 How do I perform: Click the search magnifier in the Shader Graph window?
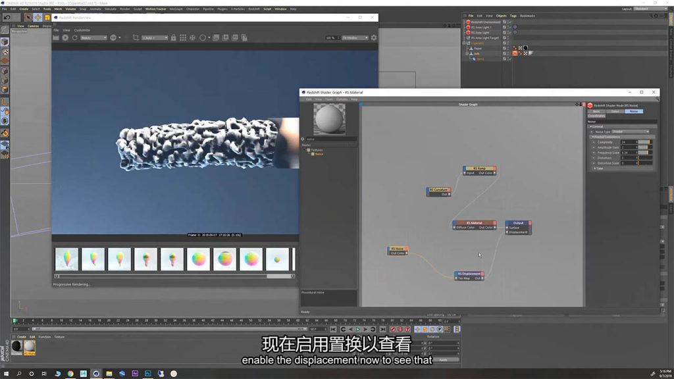tap(658, 99)
